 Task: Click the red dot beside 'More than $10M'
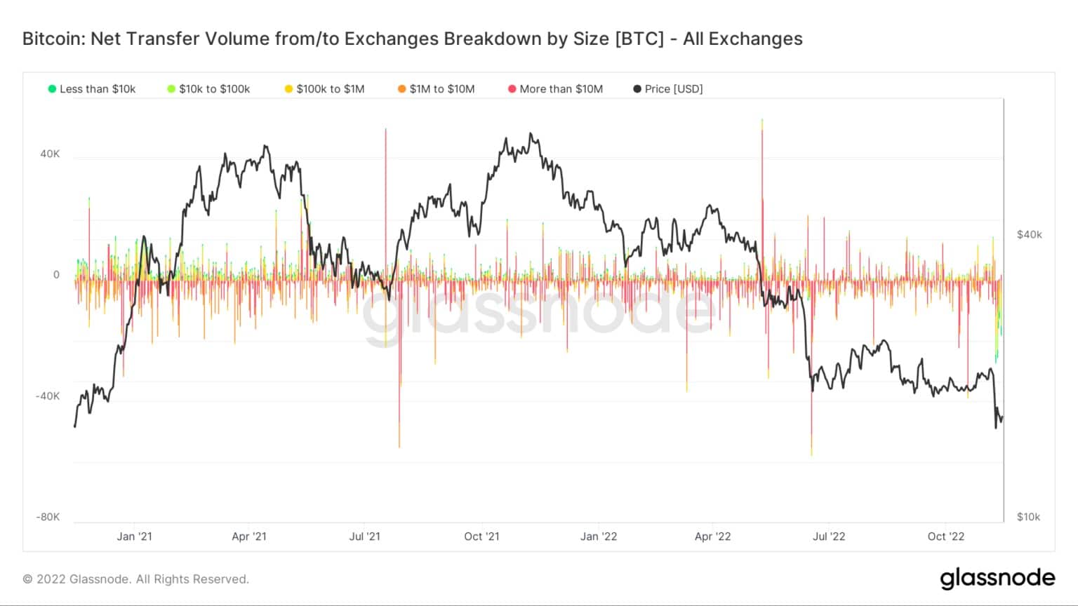coord(512,89)
